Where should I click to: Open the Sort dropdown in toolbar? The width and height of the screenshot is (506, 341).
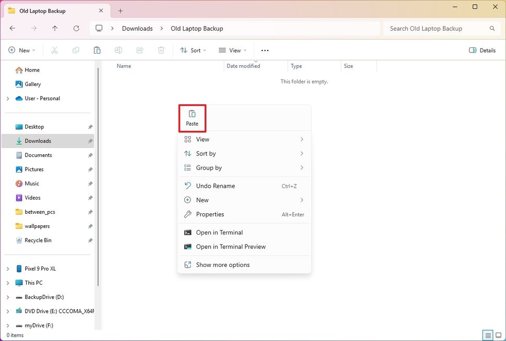(192, 51)
